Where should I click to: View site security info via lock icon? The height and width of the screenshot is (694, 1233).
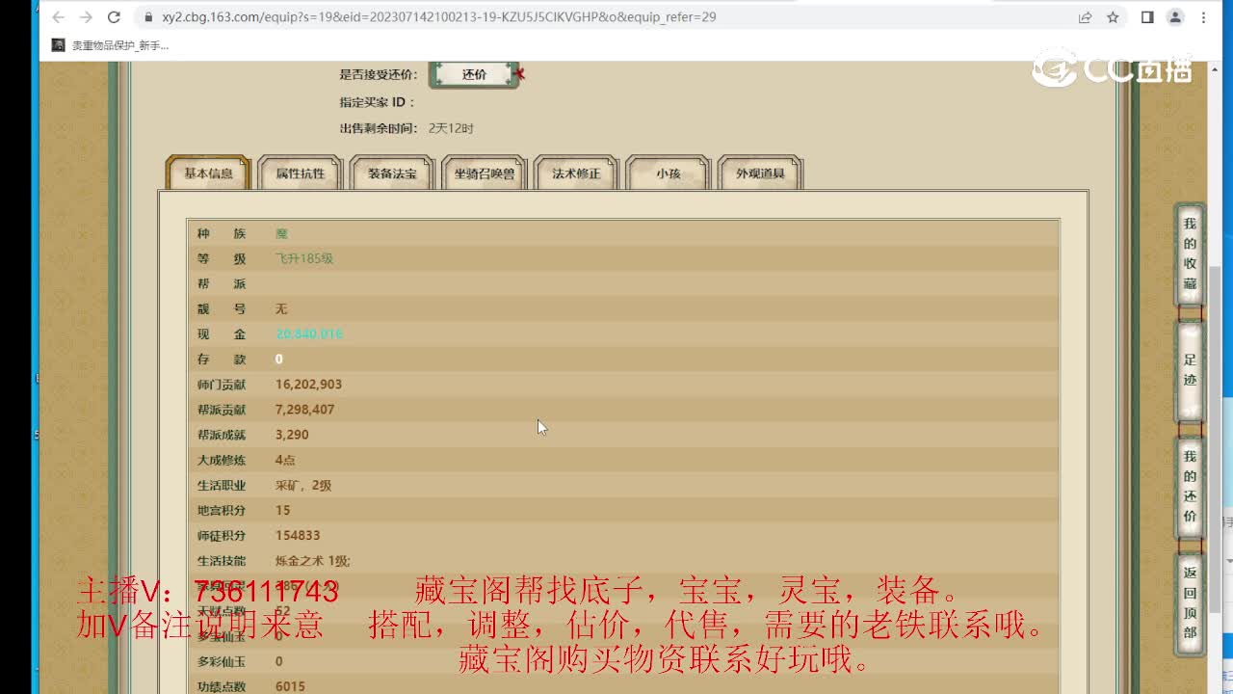147,17
